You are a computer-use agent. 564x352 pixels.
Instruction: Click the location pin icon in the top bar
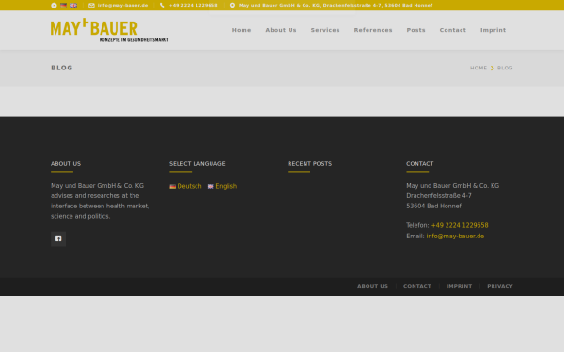232,5
